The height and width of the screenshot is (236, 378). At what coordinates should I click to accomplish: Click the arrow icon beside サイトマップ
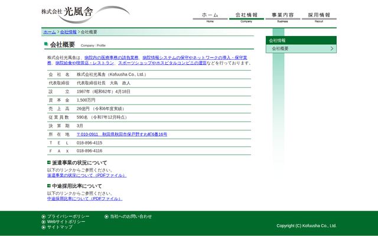[43, 227]
